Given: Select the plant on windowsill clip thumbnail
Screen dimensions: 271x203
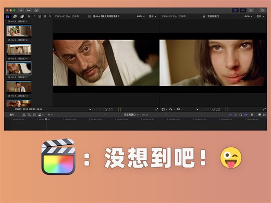Looking at the screenshot, I should click(x=19, y=31).
